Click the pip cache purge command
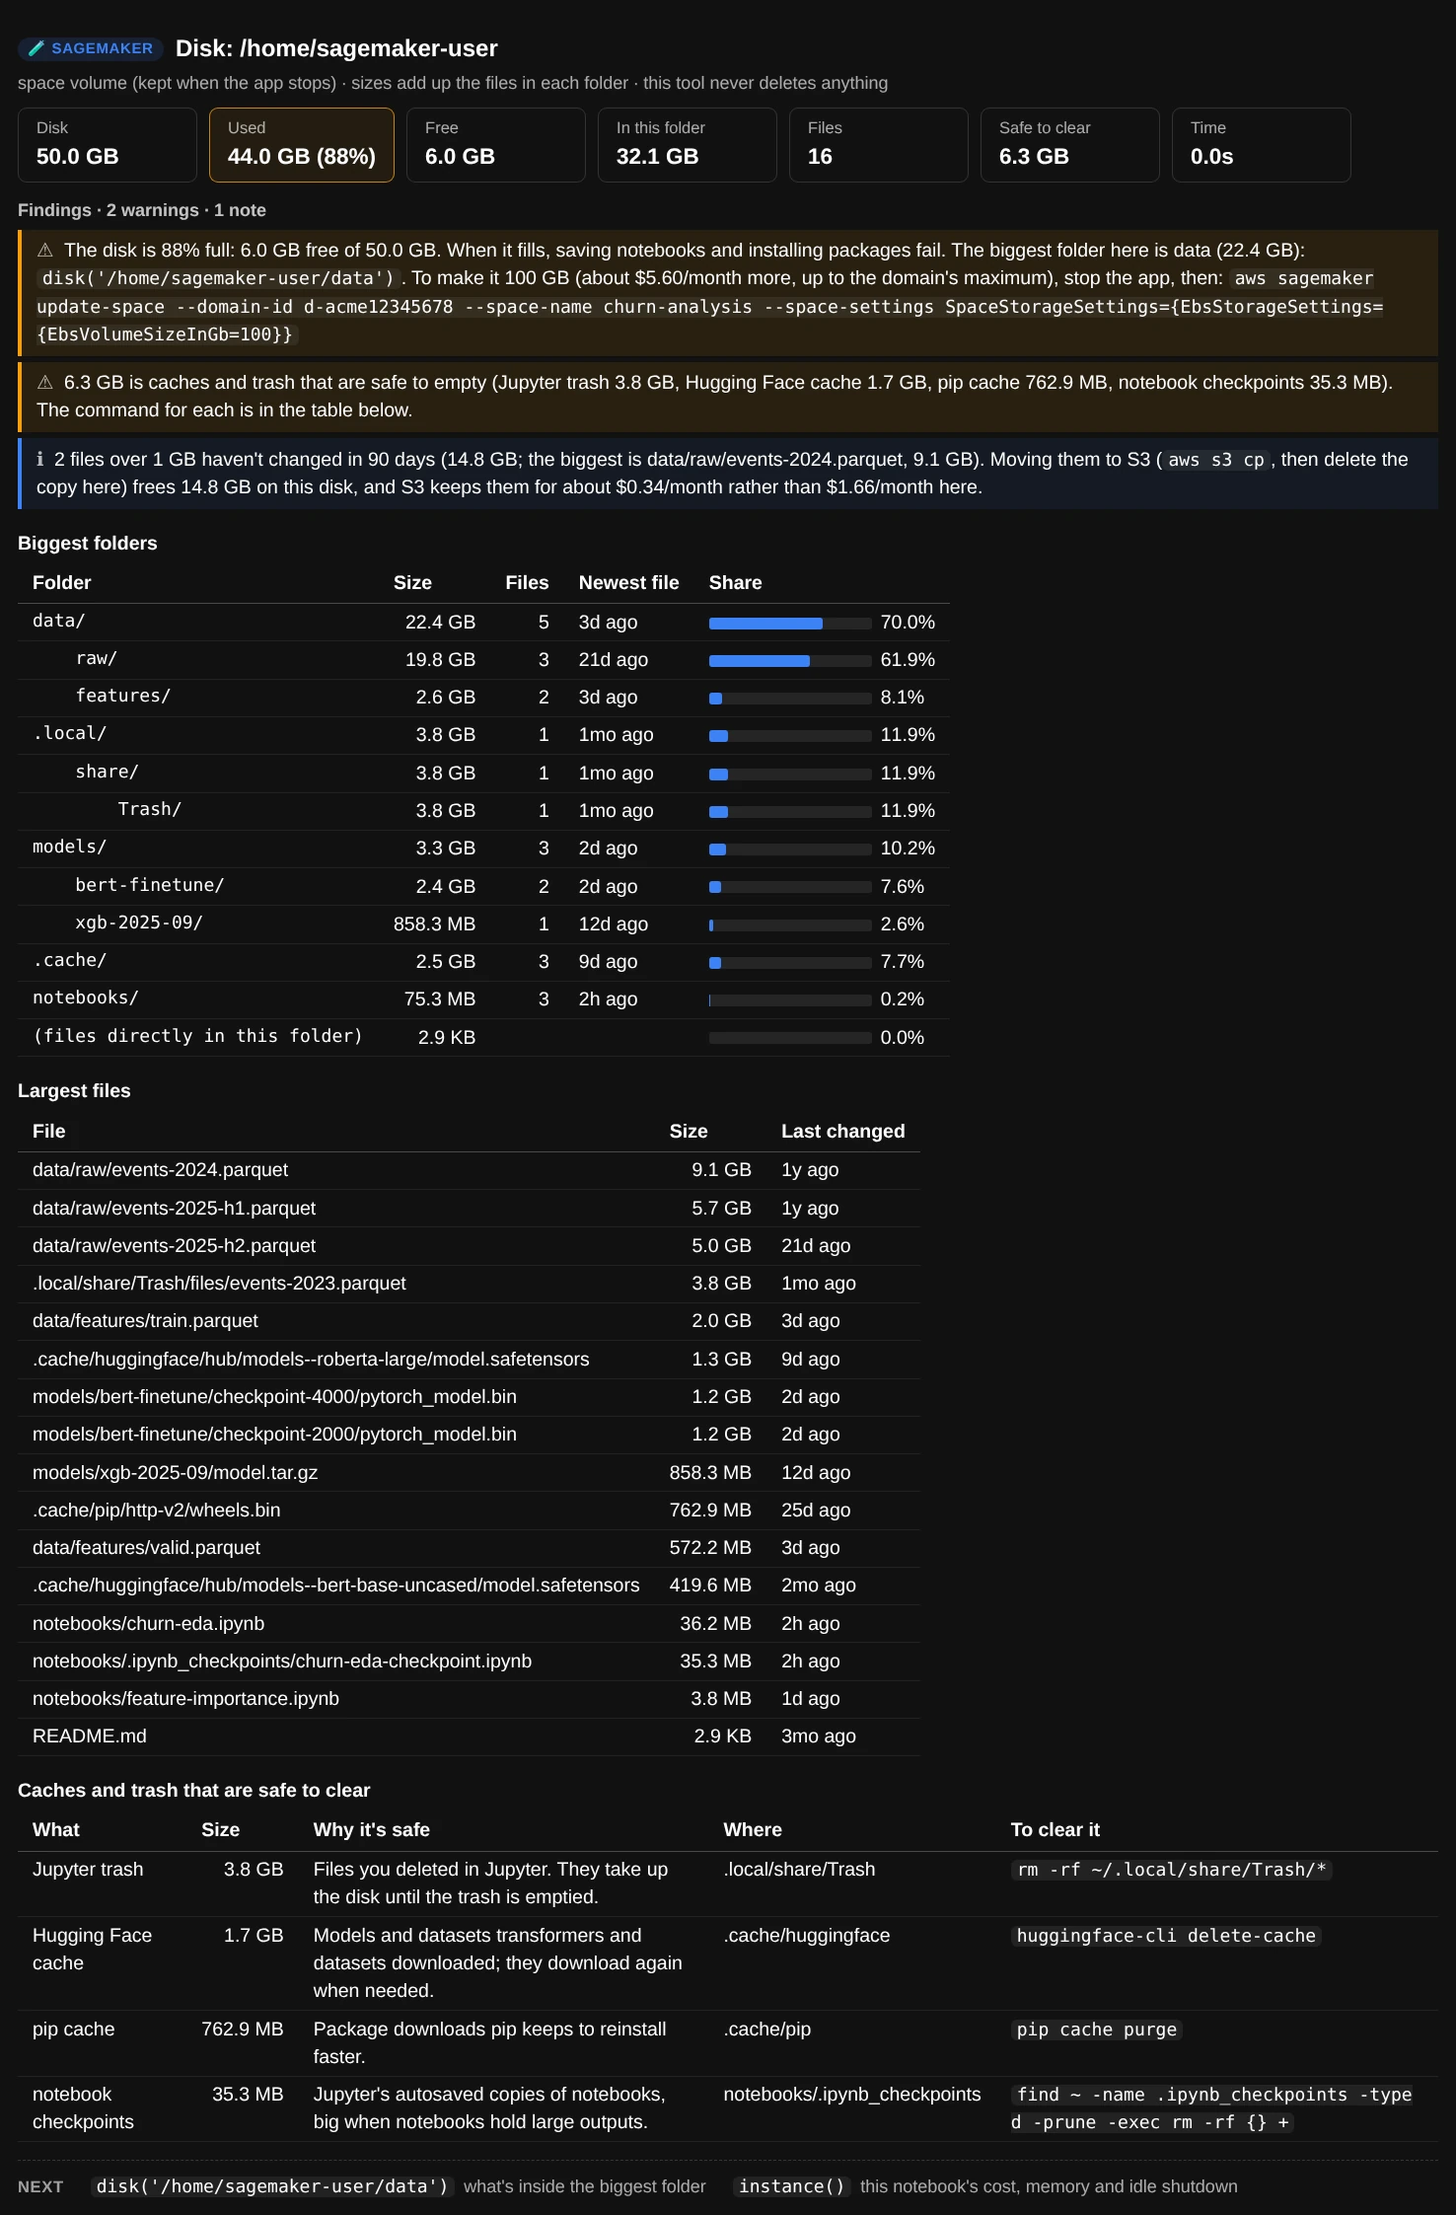This screenshot has height=2215, width=1456. [1097, 2030]
